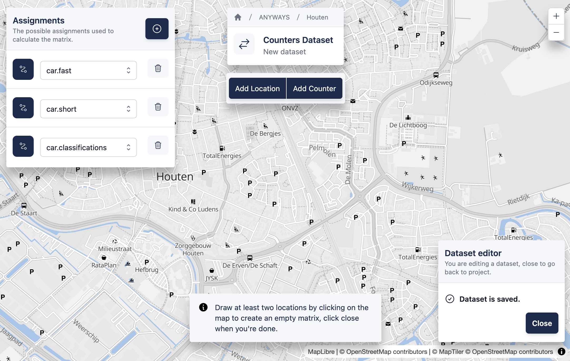
Task: Delete the car.fast assignment with its trash icon
Action: click(158, 68)
